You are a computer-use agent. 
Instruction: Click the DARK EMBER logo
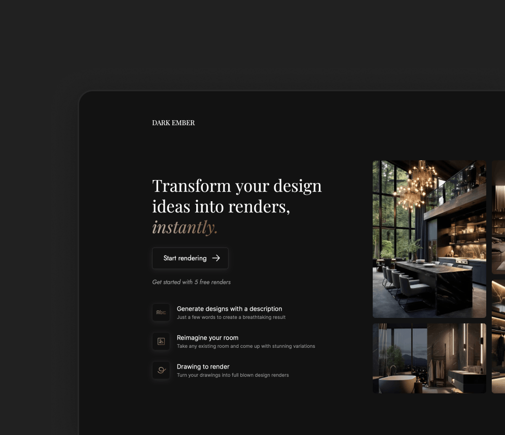point(173,123)
